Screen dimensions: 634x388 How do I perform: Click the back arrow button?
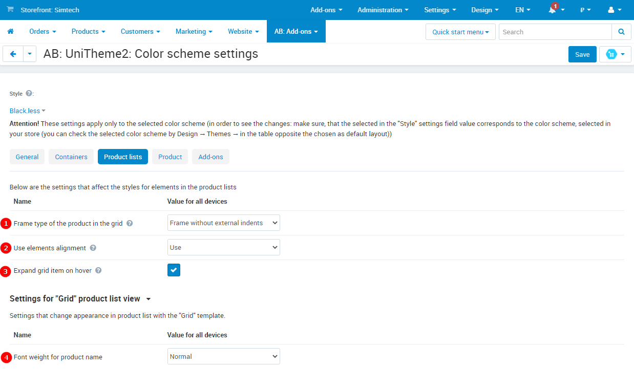point(13,54)
